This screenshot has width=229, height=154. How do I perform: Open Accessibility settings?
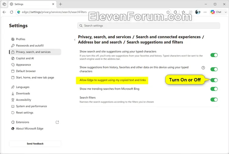[35, 100]
